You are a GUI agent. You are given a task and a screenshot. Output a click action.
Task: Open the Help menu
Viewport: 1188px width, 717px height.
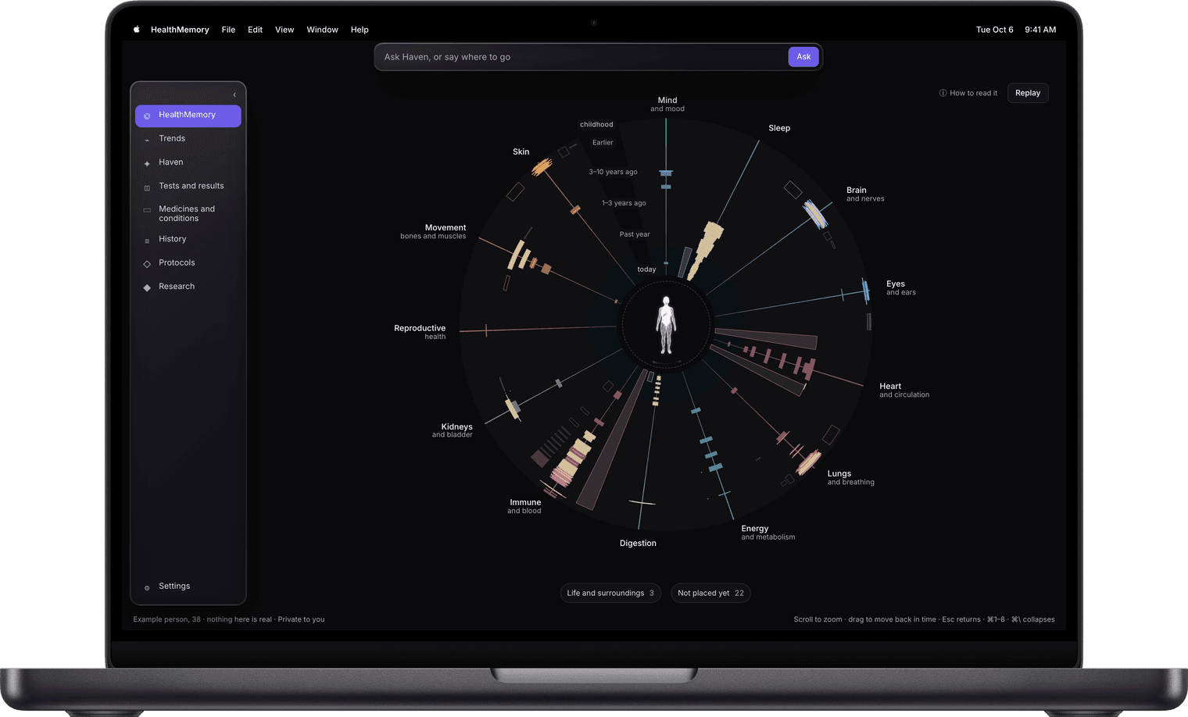pos(360,30)
